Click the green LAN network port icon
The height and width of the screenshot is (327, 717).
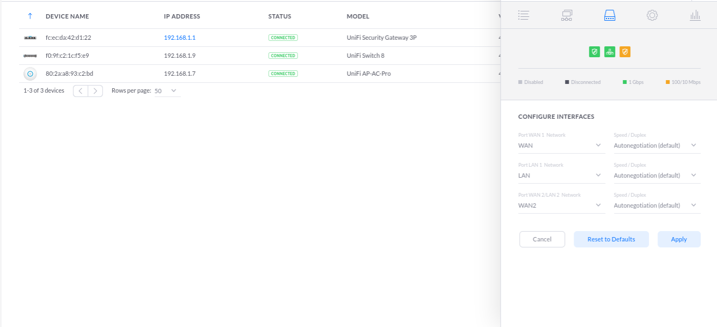[610, 52]
